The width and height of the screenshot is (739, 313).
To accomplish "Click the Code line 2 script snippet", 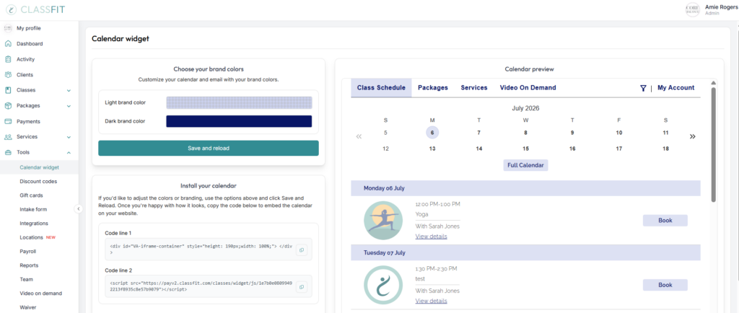I will click(x=201, y=286).
